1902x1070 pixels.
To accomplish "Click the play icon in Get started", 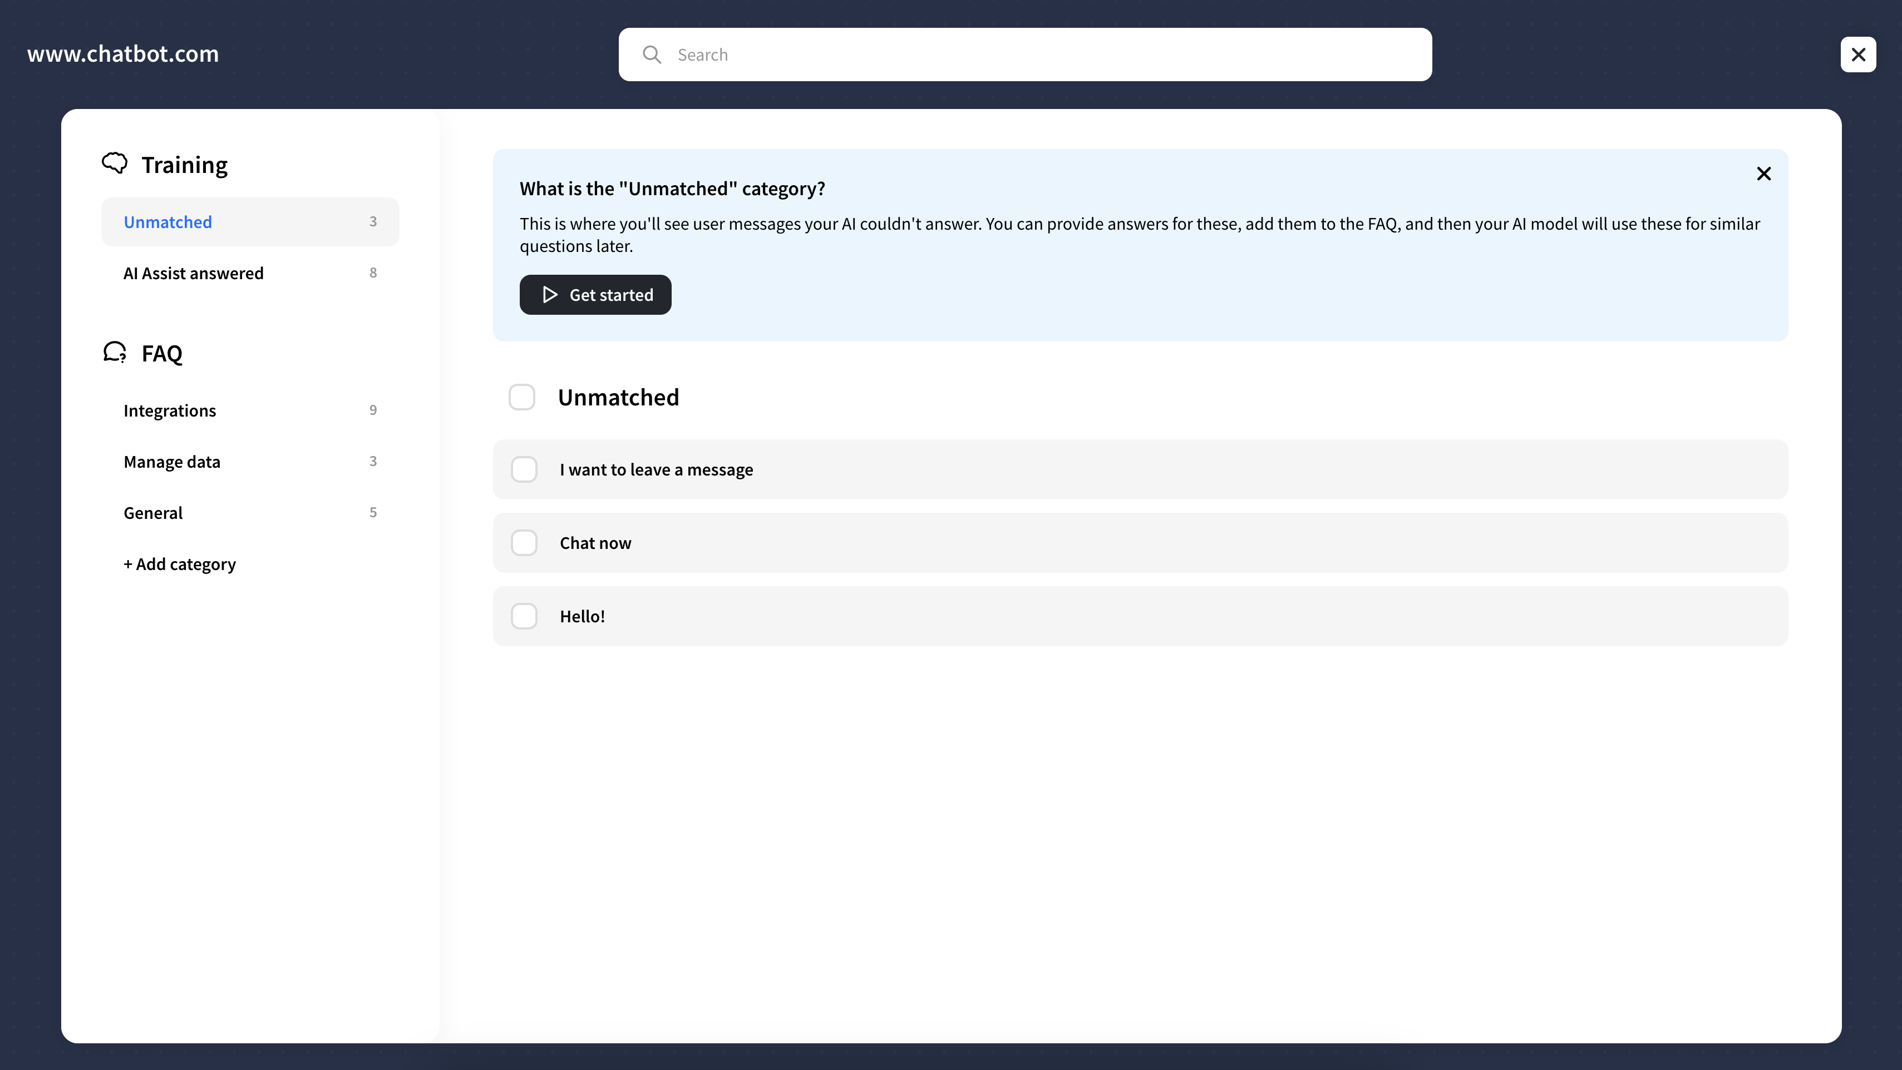I will [x=550, y=294].
